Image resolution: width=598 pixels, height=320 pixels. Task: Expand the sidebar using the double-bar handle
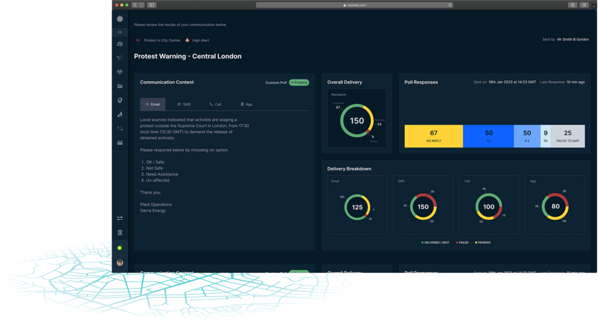pyautogui.click(x=120, y=32)
